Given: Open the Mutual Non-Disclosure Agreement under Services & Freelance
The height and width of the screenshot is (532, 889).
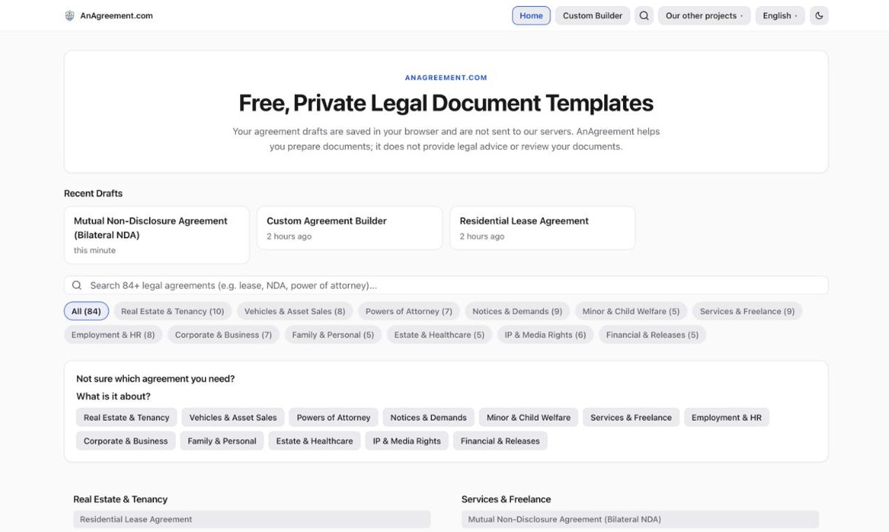Looking at the screenshot, I should (x=640, y=519).
